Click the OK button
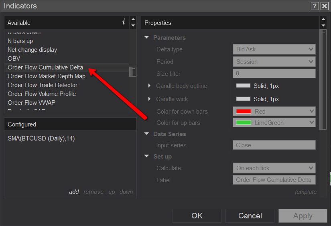This screenshot has height=226, width=331. point(197,216)
